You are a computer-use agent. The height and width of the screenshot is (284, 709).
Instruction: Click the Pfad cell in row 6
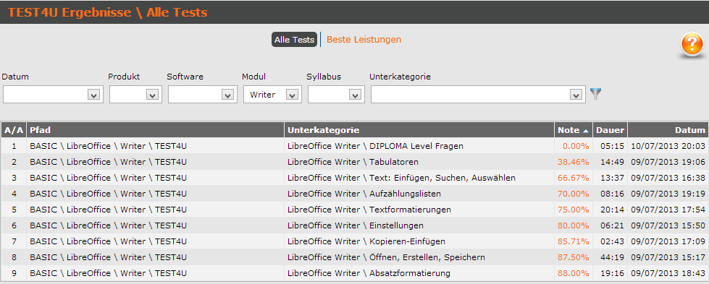point(155,225)
